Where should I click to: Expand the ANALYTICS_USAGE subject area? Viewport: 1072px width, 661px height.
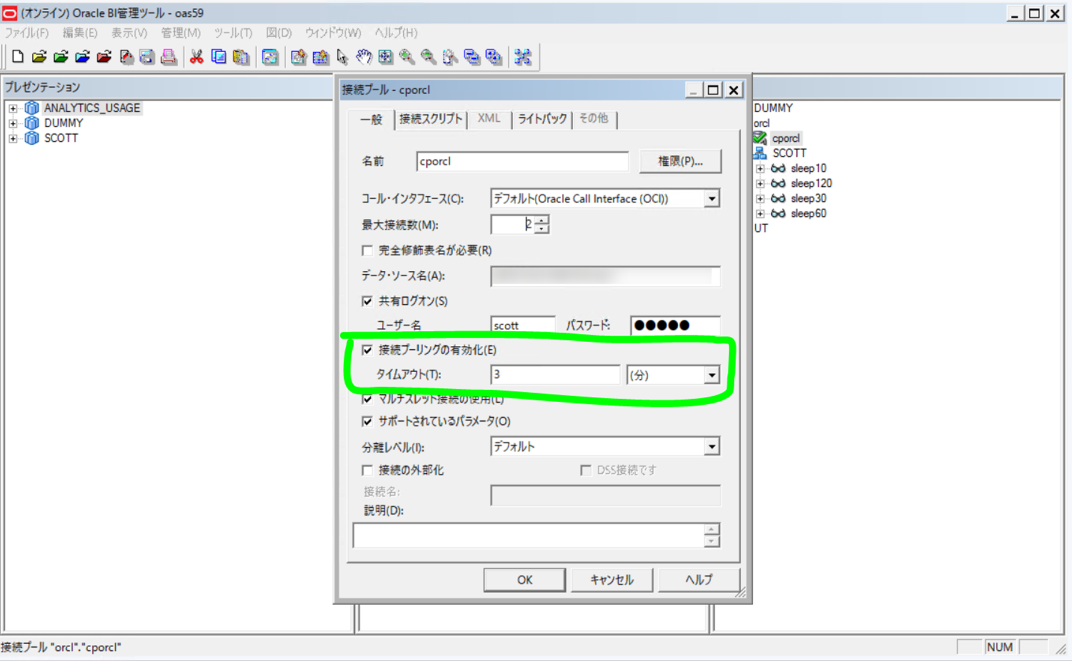(x=13, y=108)
